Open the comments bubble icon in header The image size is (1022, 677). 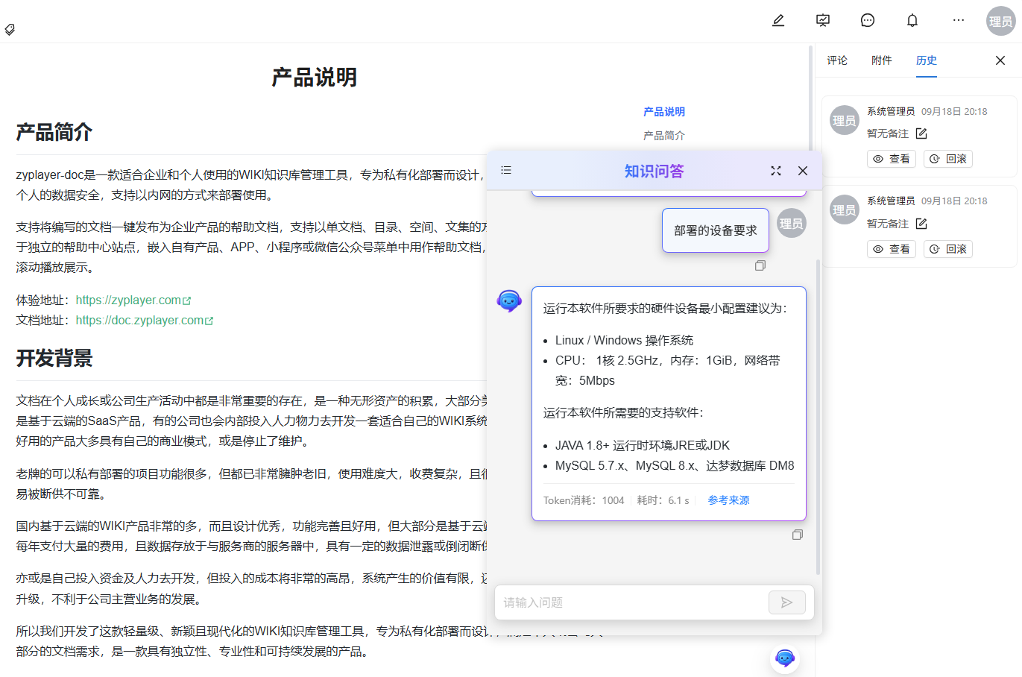pos(868,20)
